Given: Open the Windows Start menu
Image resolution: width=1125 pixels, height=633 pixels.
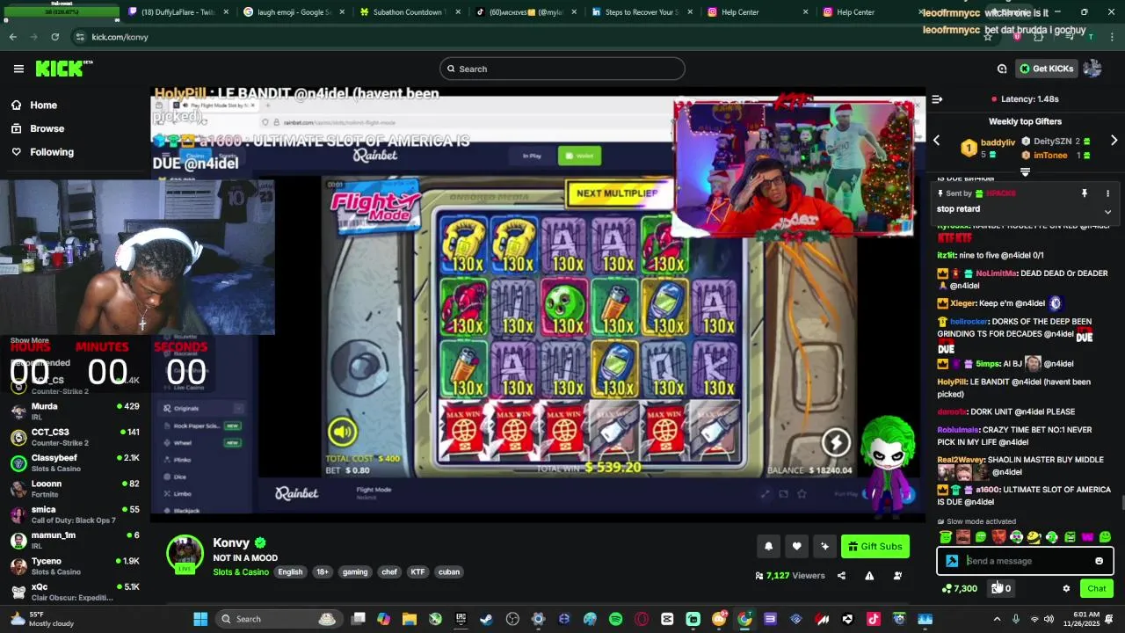Looking at the screenshot, I should [x=200, y=619].
